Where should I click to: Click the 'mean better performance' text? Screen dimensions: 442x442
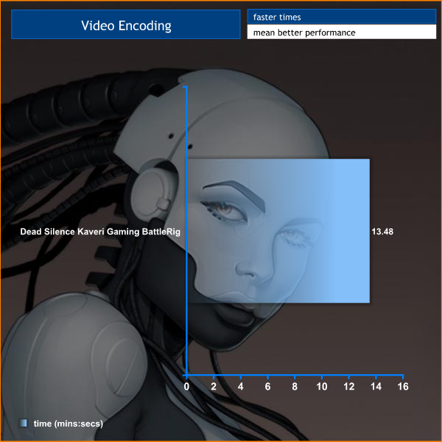tap(304, 32)
